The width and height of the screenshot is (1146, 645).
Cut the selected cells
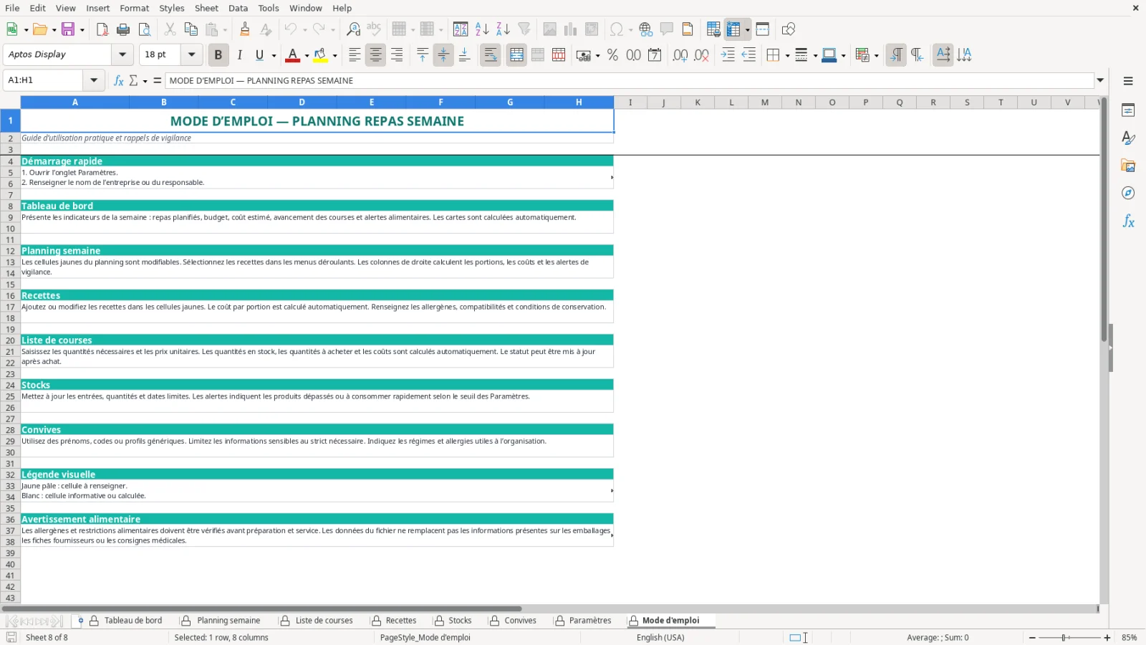tap(170, 29)
